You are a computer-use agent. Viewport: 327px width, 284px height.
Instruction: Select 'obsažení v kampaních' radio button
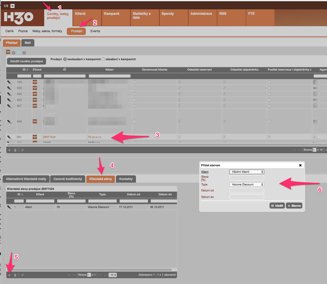pyautogui.click(x=103, y=59)
